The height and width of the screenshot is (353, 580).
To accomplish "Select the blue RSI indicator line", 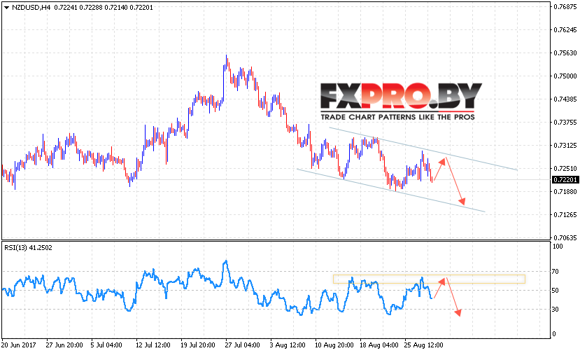I will point(217,286).
